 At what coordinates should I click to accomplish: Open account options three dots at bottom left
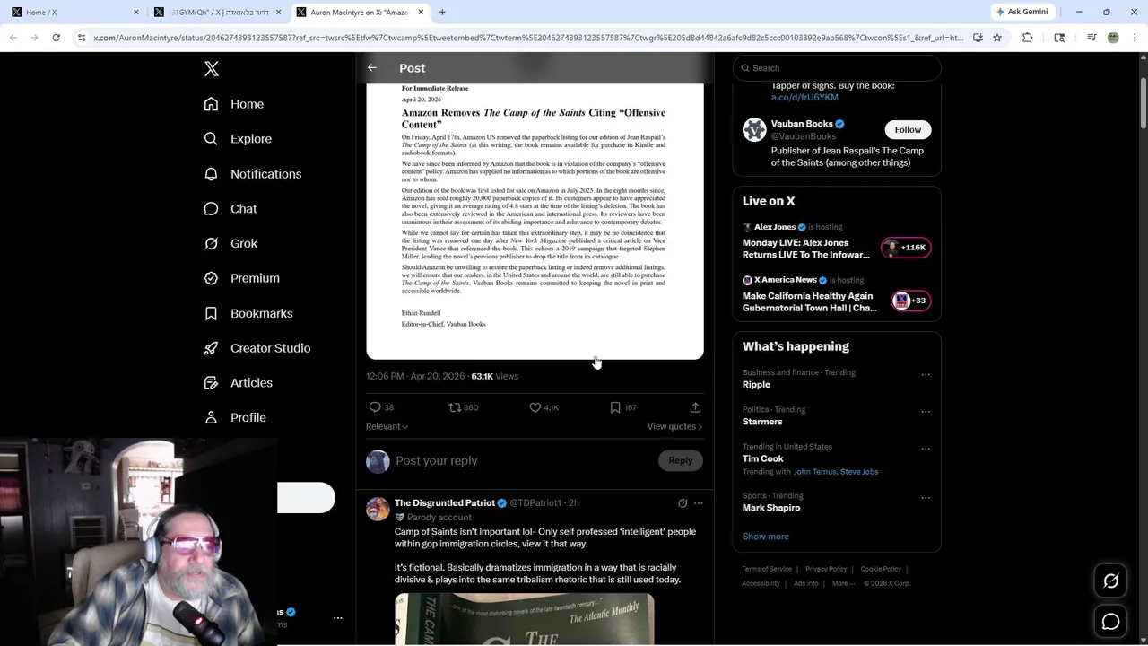(x=338, y=618)
